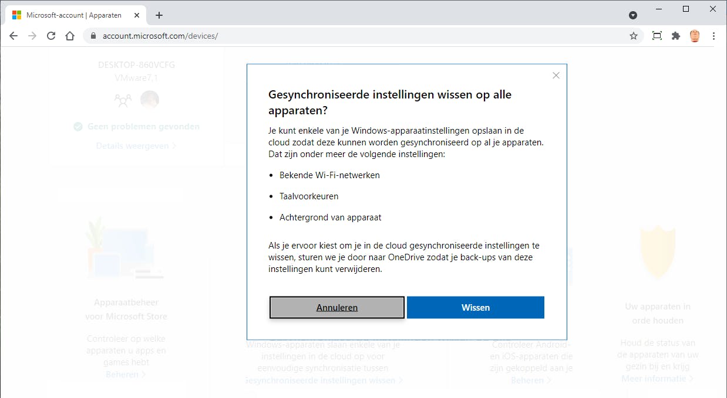Screen dimensions: 727x398
Task: Maximize the Chrome window
Action: tap(686, 9)
